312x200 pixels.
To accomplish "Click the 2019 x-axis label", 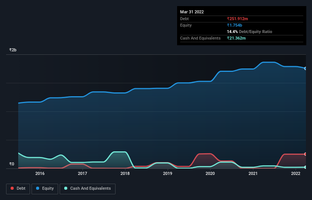I will (168, 173).
